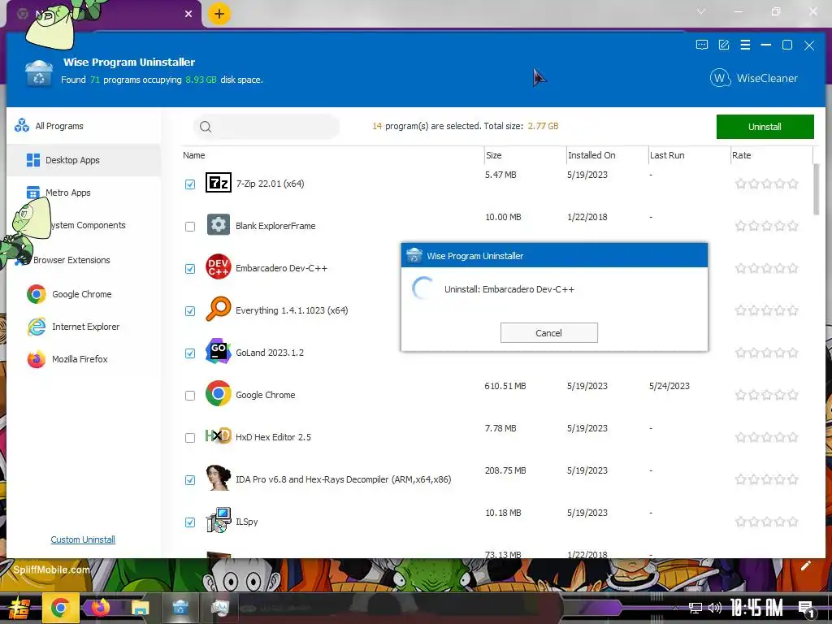This screenshot has width=832, height=624.
Task: Click the Everything search app icon
Action: pyautogui.click(x=218, y=310)
